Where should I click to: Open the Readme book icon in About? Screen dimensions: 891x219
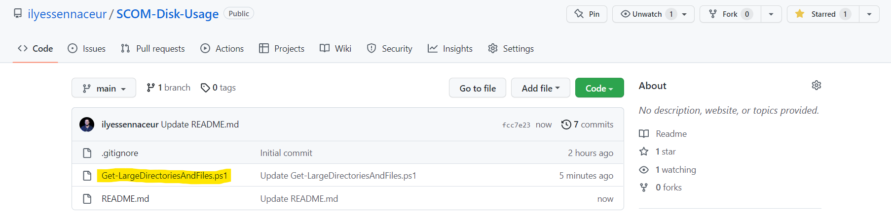(644, 134)
